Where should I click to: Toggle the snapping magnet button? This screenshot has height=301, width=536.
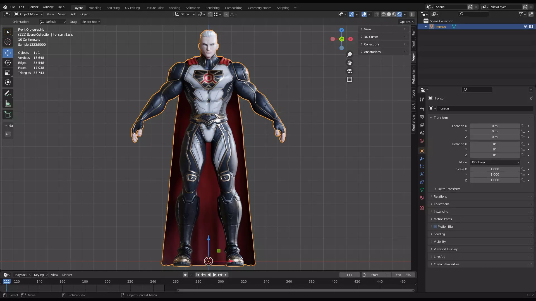coord(210,14)
